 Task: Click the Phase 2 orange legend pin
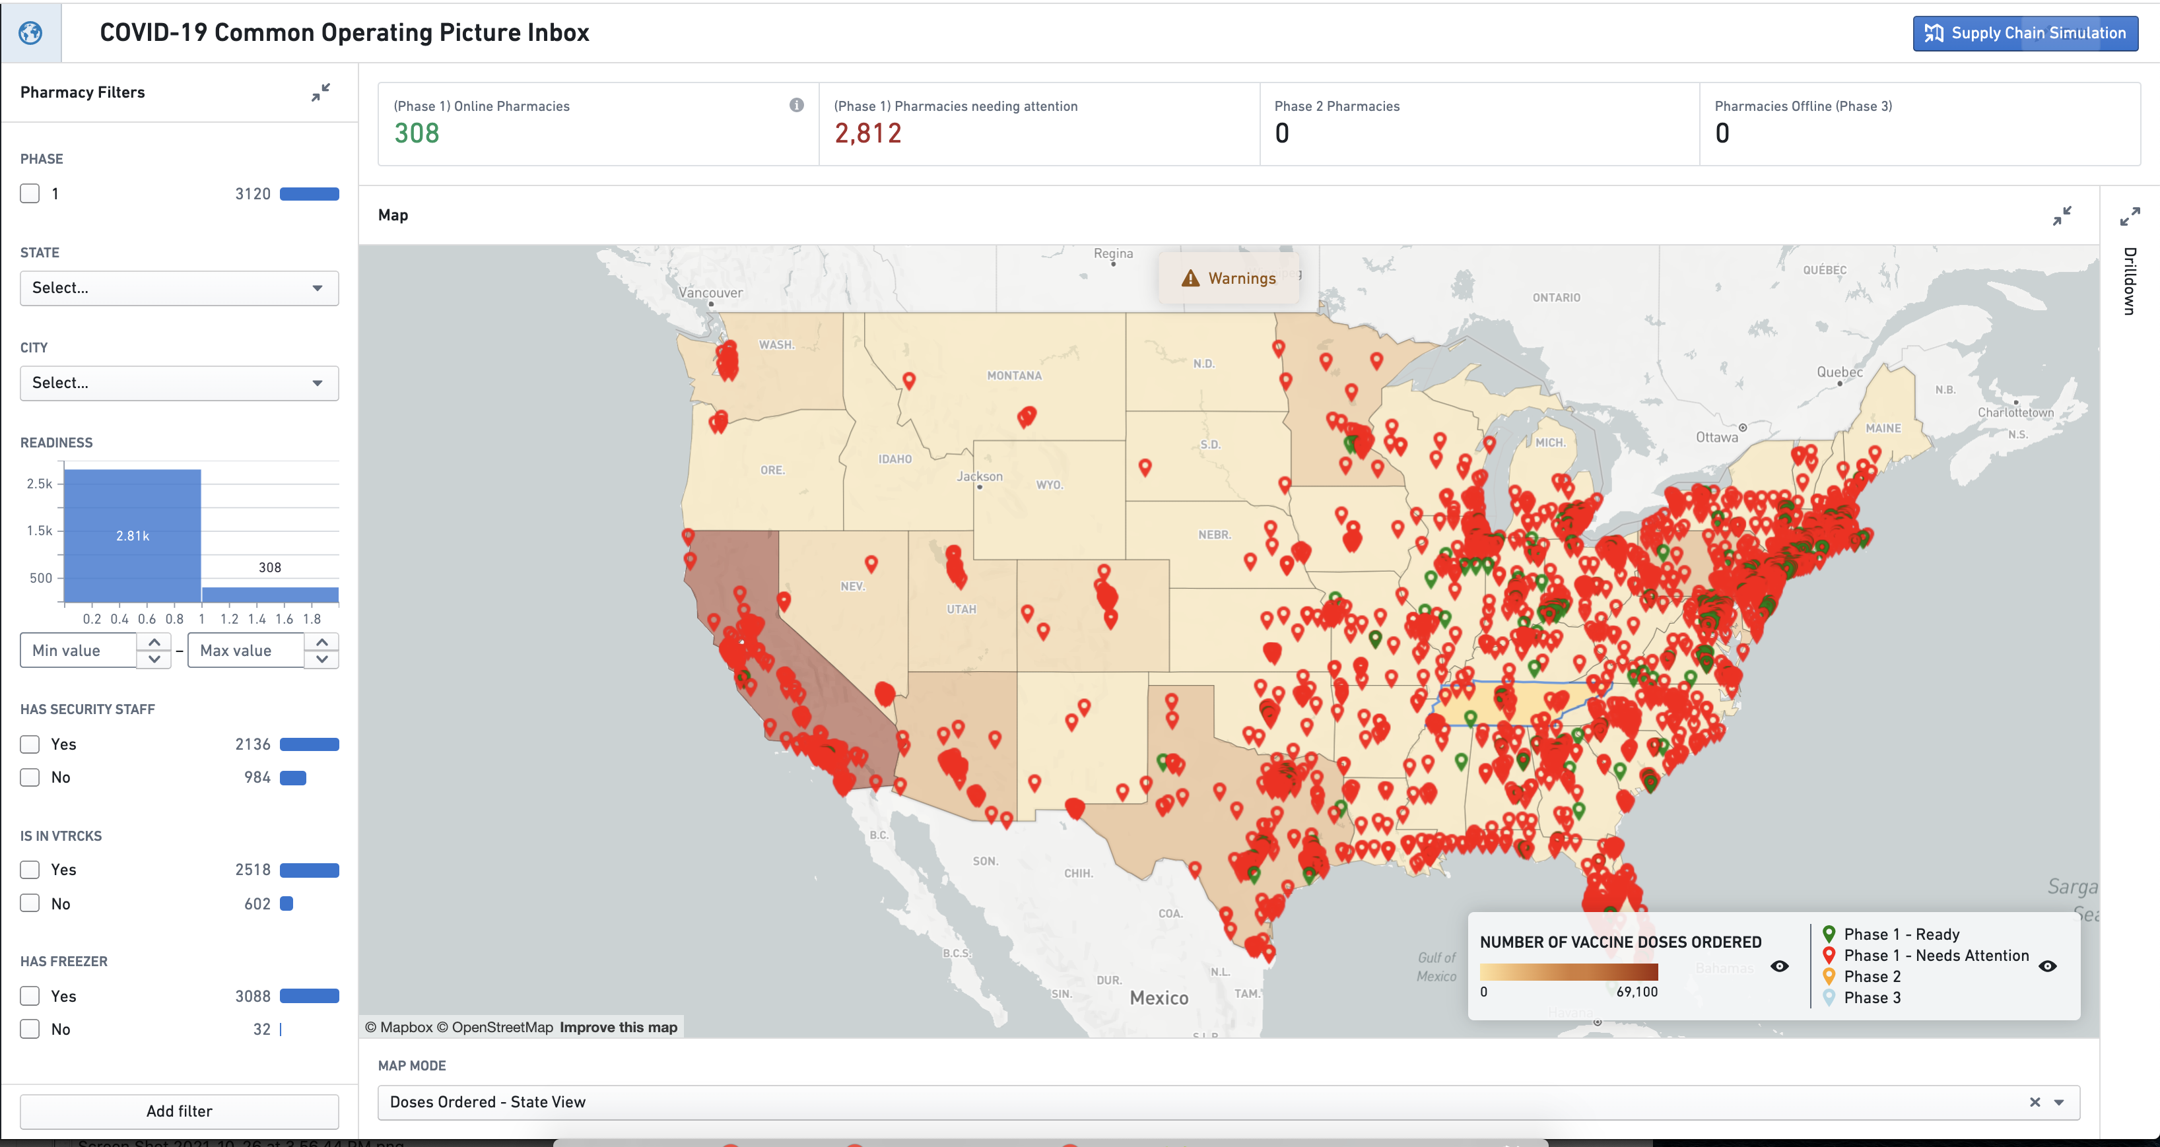tap(1830, 976)
